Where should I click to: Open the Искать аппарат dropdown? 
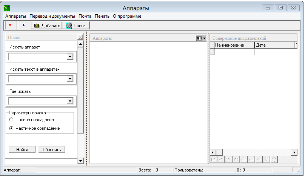70,57
